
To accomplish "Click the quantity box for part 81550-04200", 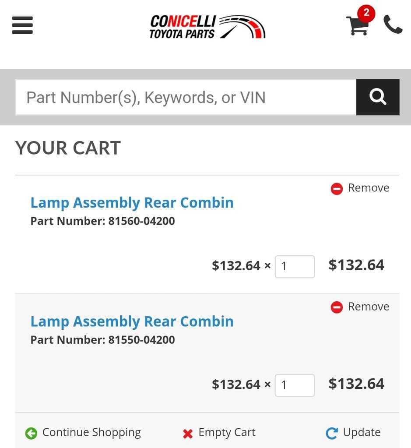I will [x=295, y=385].
